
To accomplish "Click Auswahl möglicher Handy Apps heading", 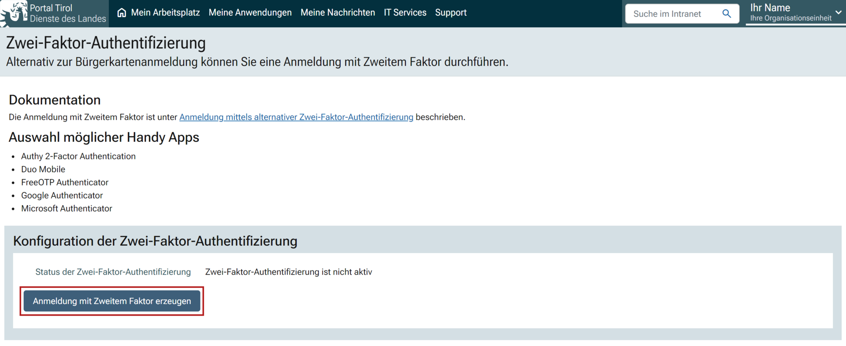I will click(104, 137).
